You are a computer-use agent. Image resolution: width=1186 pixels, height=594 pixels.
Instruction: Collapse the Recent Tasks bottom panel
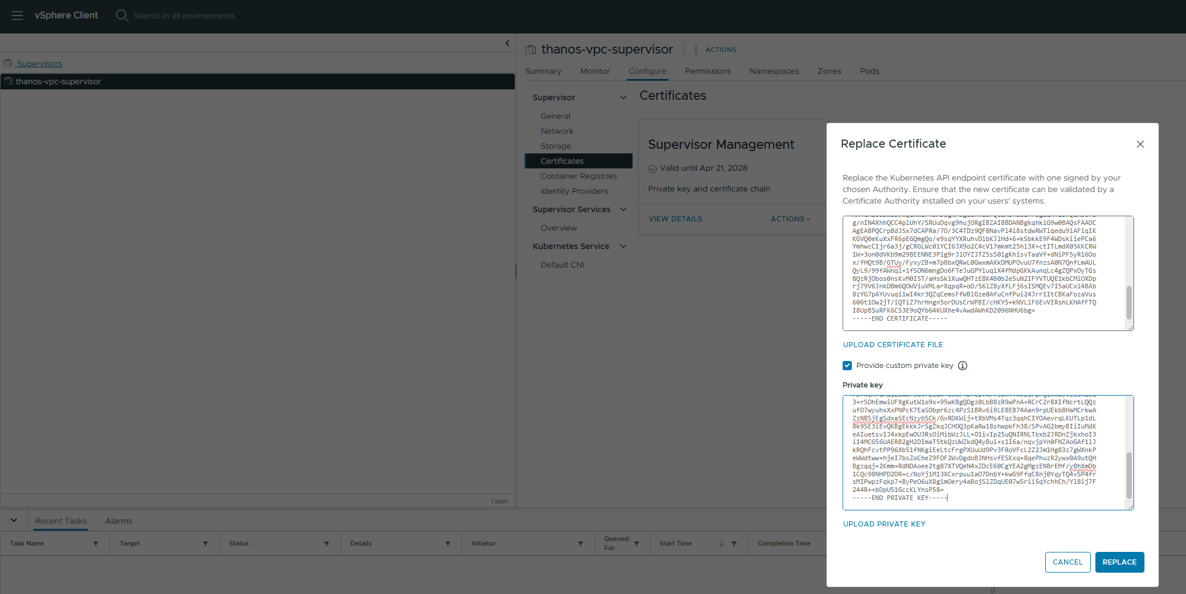tap(14, 520)
